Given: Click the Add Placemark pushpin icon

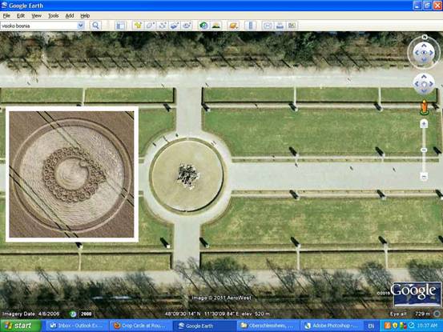Looking at the screenshot, I should tap(138, 26).
